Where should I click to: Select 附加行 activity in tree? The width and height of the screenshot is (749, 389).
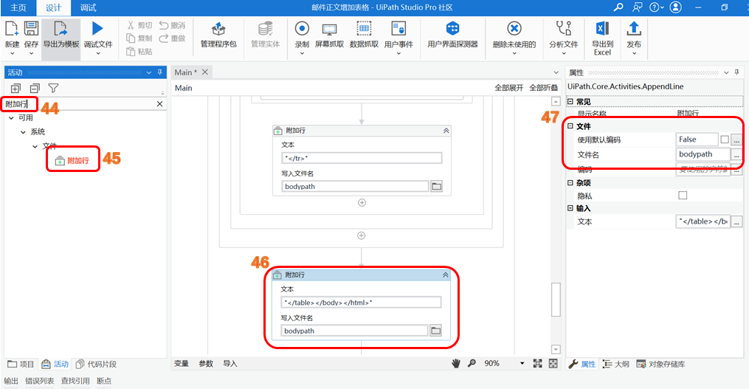72,161
